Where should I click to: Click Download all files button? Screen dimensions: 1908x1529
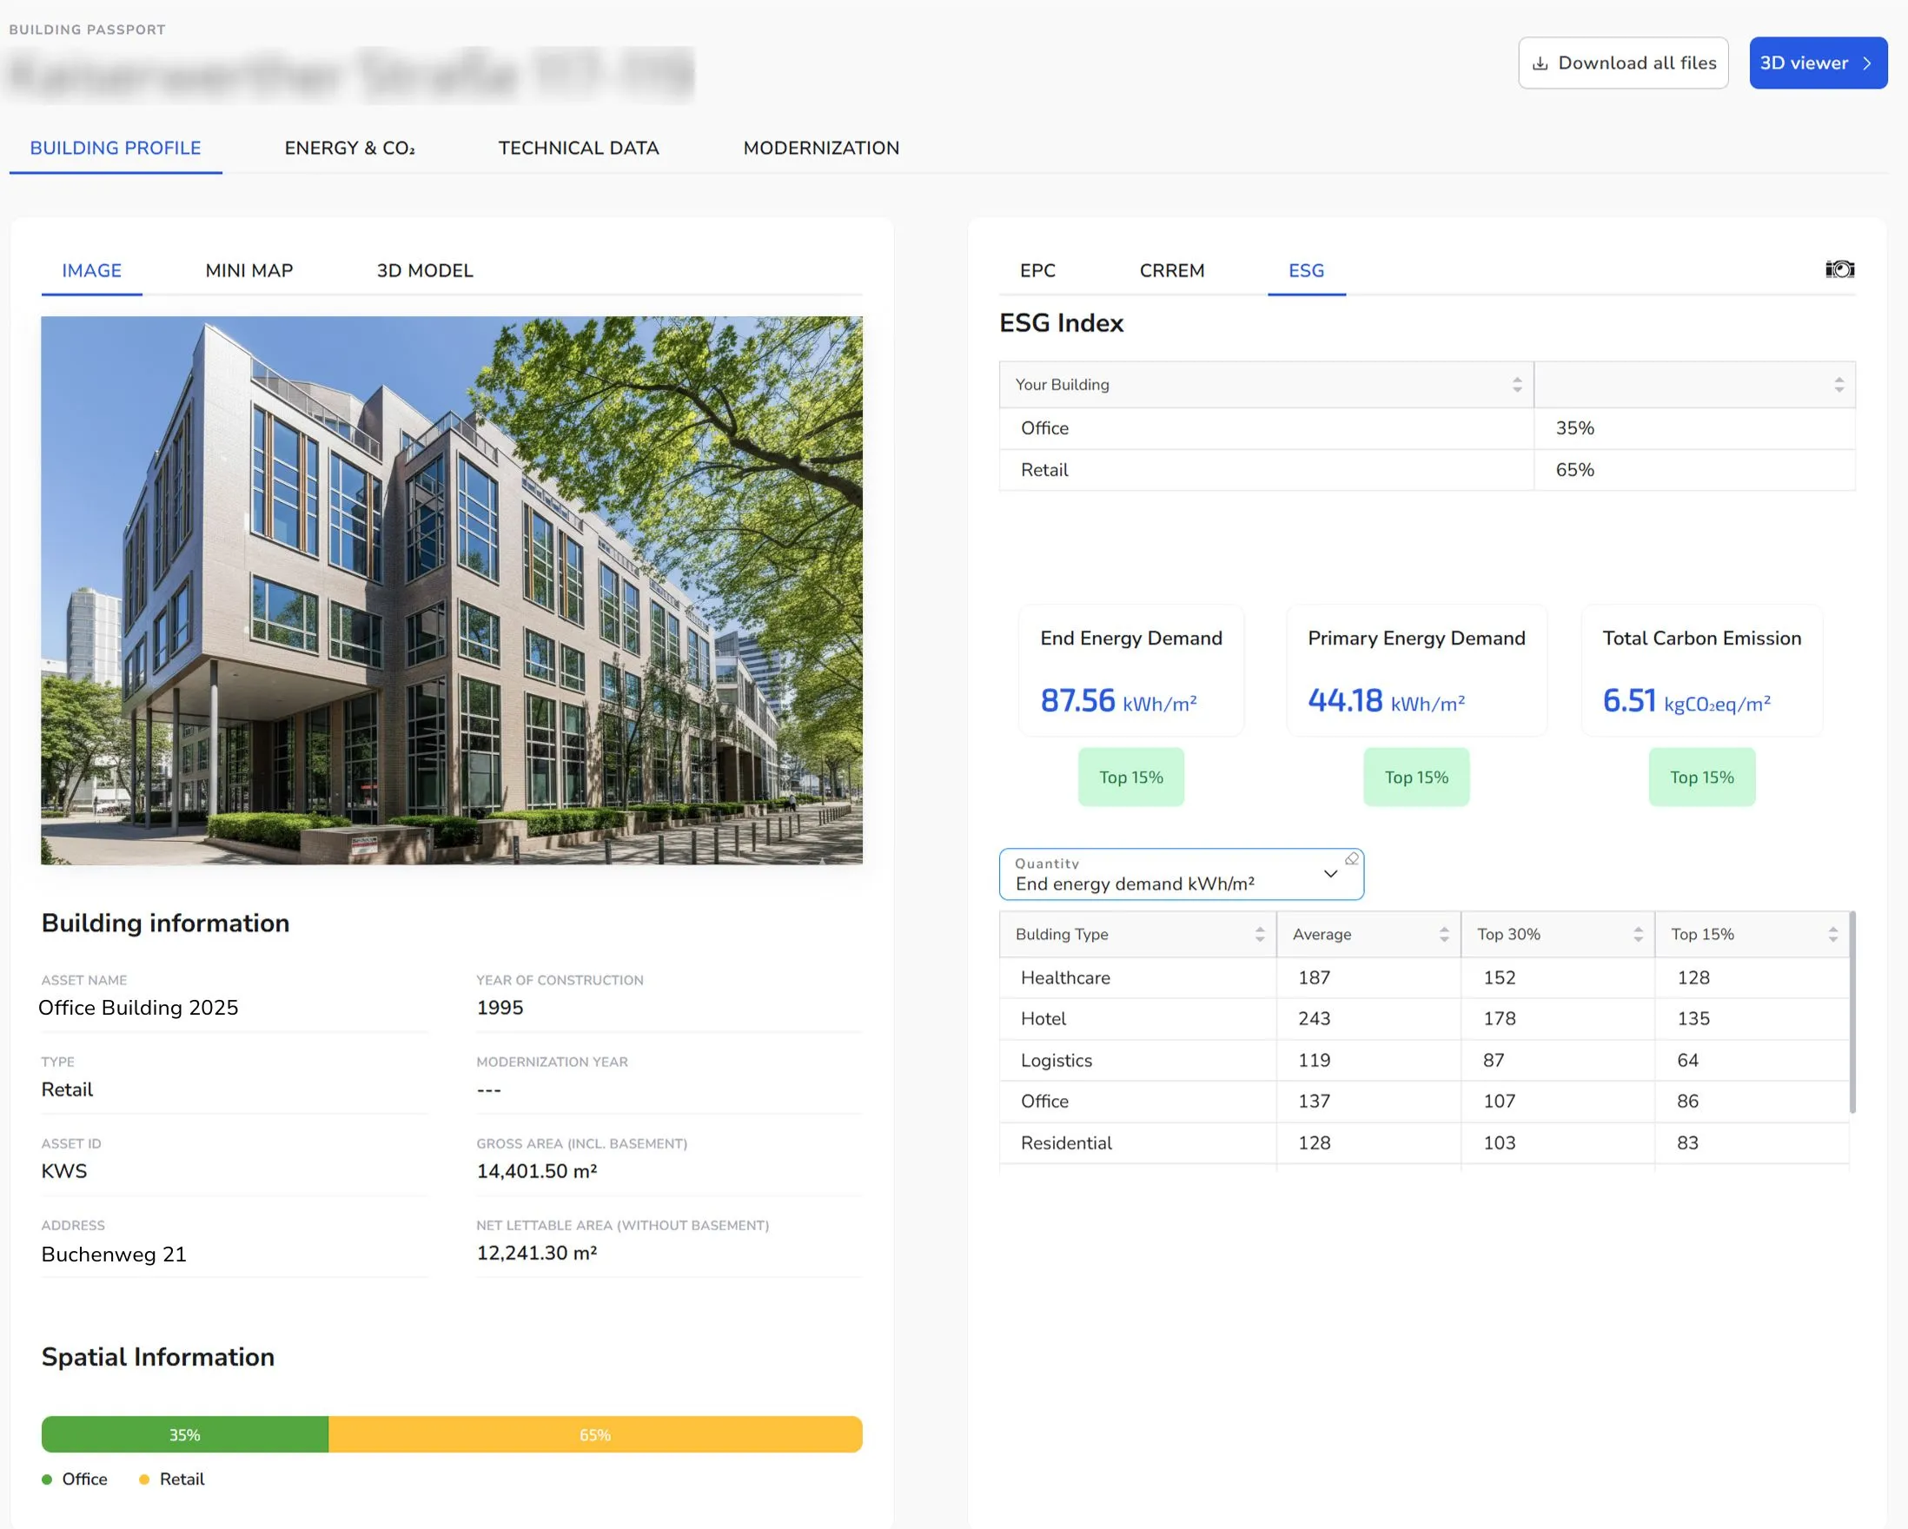pos(1622,63)
